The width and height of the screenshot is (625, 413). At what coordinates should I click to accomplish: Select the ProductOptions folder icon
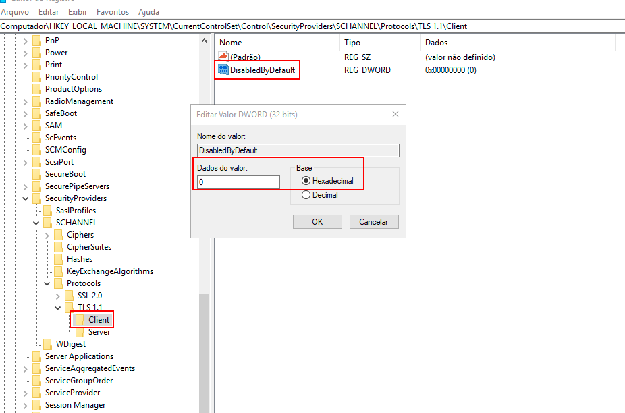tap(36, 89)
